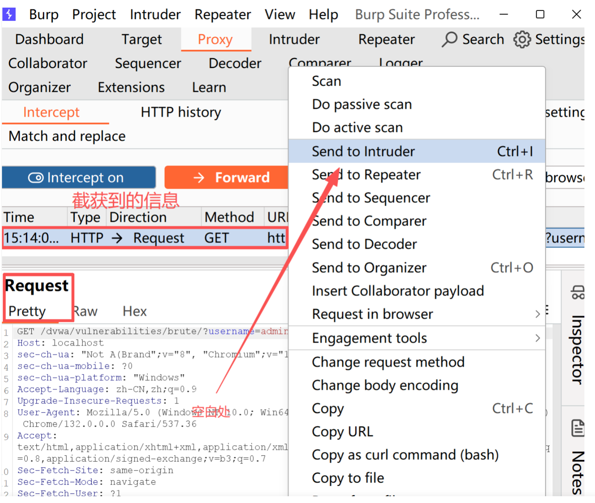Open the Extensions tab
Viewport: 595px width, 503px height.
tap(131, 87)
